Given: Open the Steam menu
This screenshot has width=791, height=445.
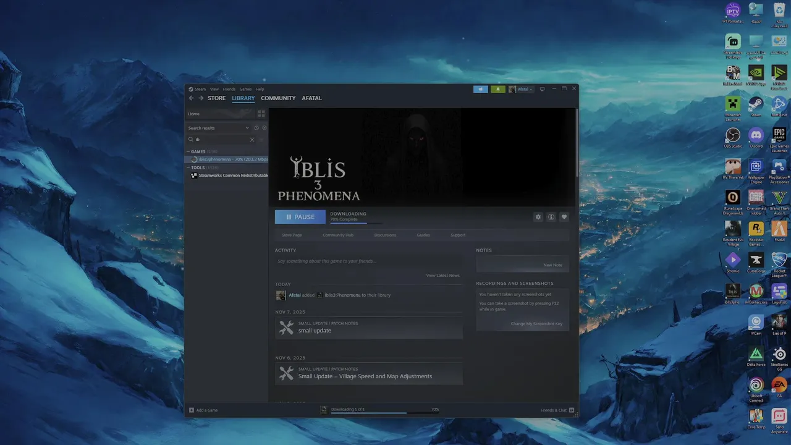Looking at the screenshot, I should [200, 89].
